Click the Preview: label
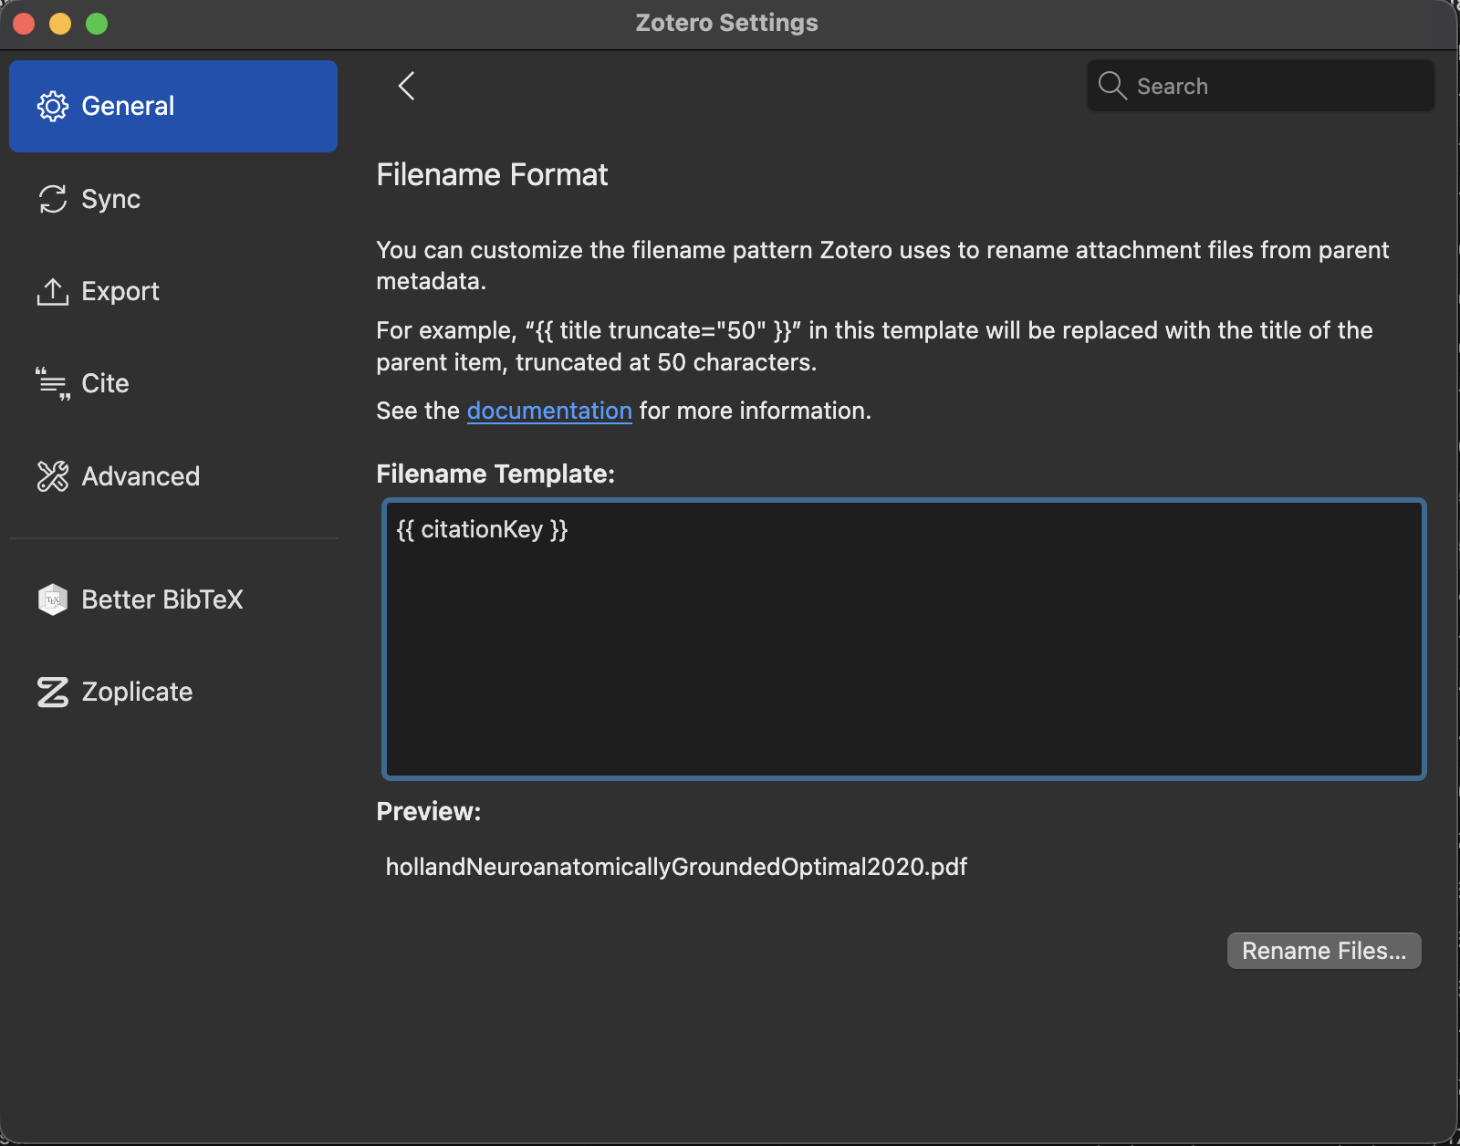The width and height of the screenshot is (1460, 1146). pos(428,811)
